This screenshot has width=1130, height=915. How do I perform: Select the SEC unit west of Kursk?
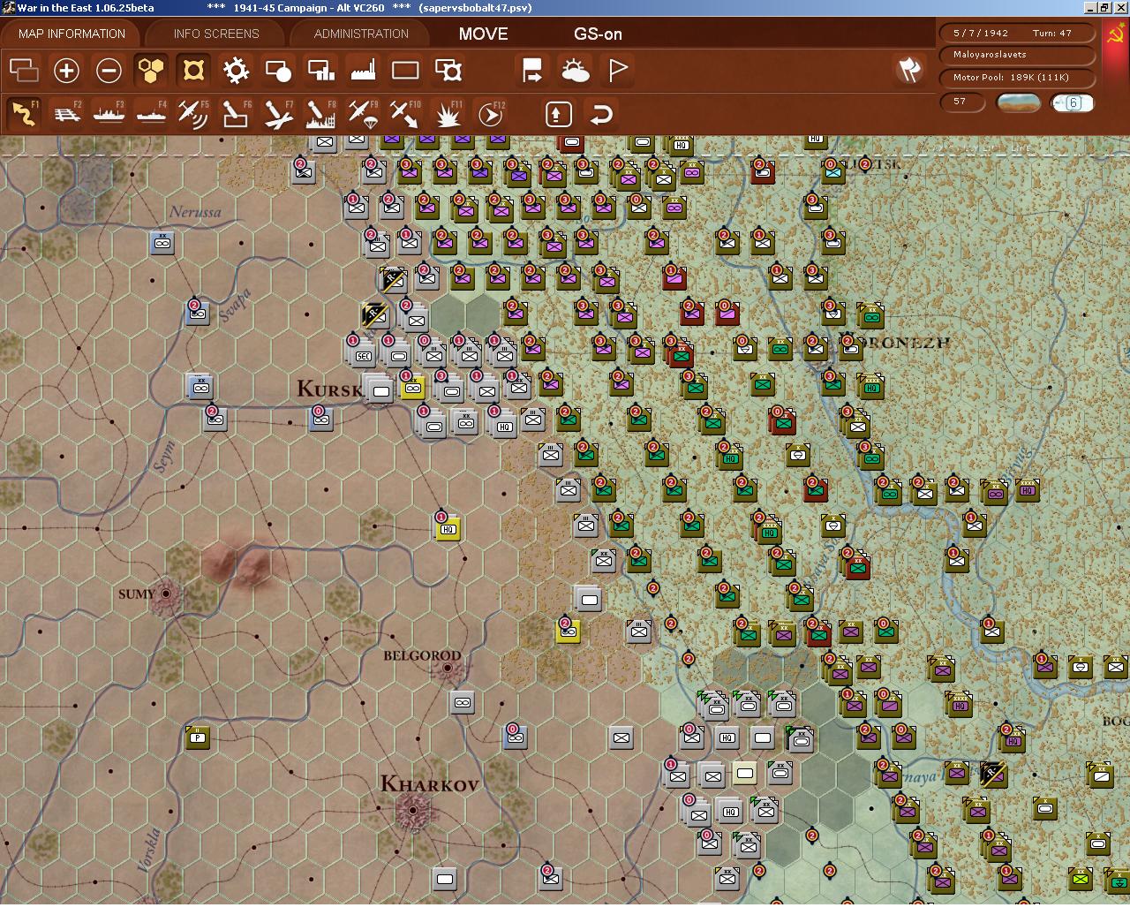point(363,356)
